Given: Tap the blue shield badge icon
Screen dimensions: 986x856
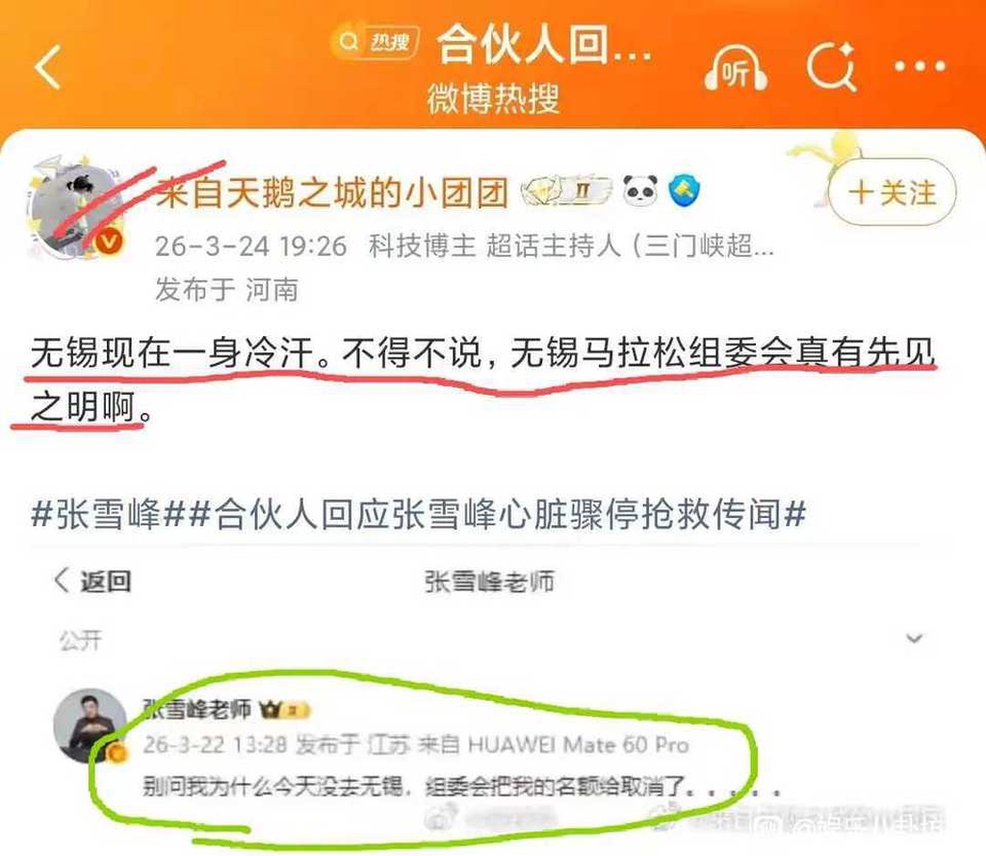Looking at the screenshot, I should 685,192.
